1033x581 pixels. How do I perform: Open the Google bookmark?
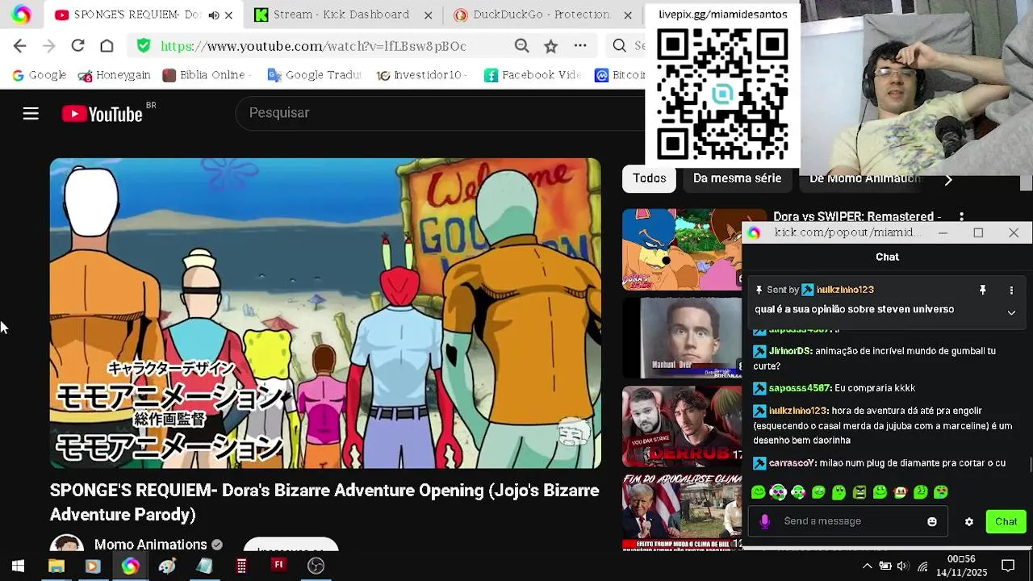pyautogui.click(x=39, y=75)
